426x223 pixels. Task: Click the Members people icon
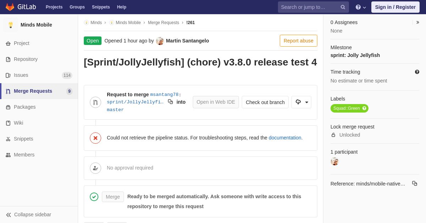pos(8,155)
